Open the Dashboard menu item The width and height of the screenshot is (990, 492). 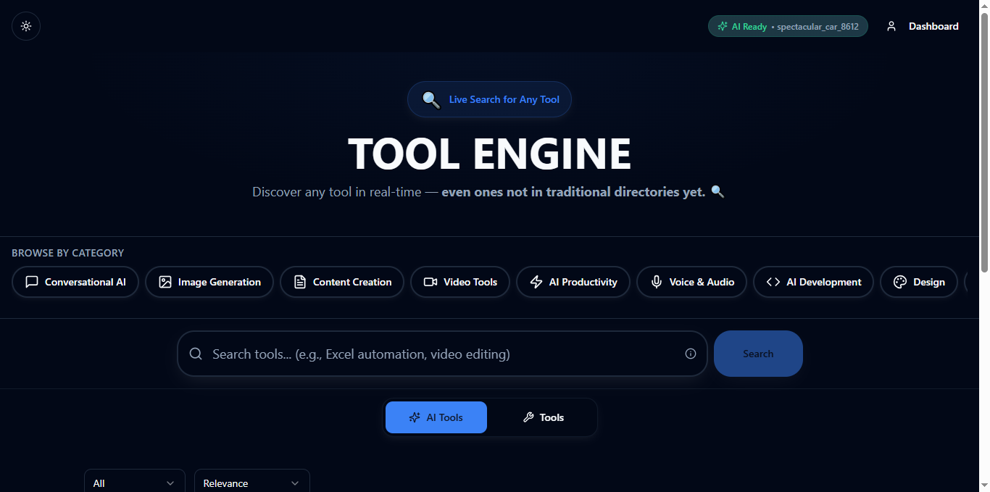pyautogui.click(x=933, y=26)
